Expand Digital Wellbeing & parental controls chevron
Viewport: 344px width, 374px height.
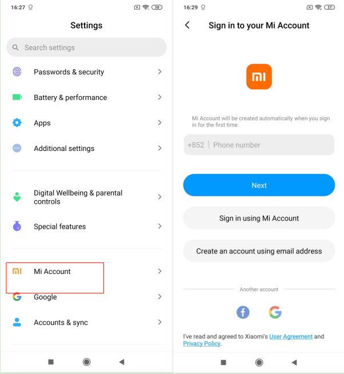click(x=160, y=197)
